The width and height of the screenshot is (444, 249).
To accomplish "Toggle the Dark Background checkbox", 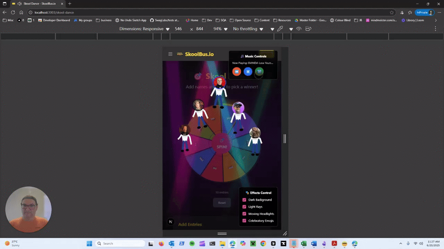I will [x=245, y=200].
